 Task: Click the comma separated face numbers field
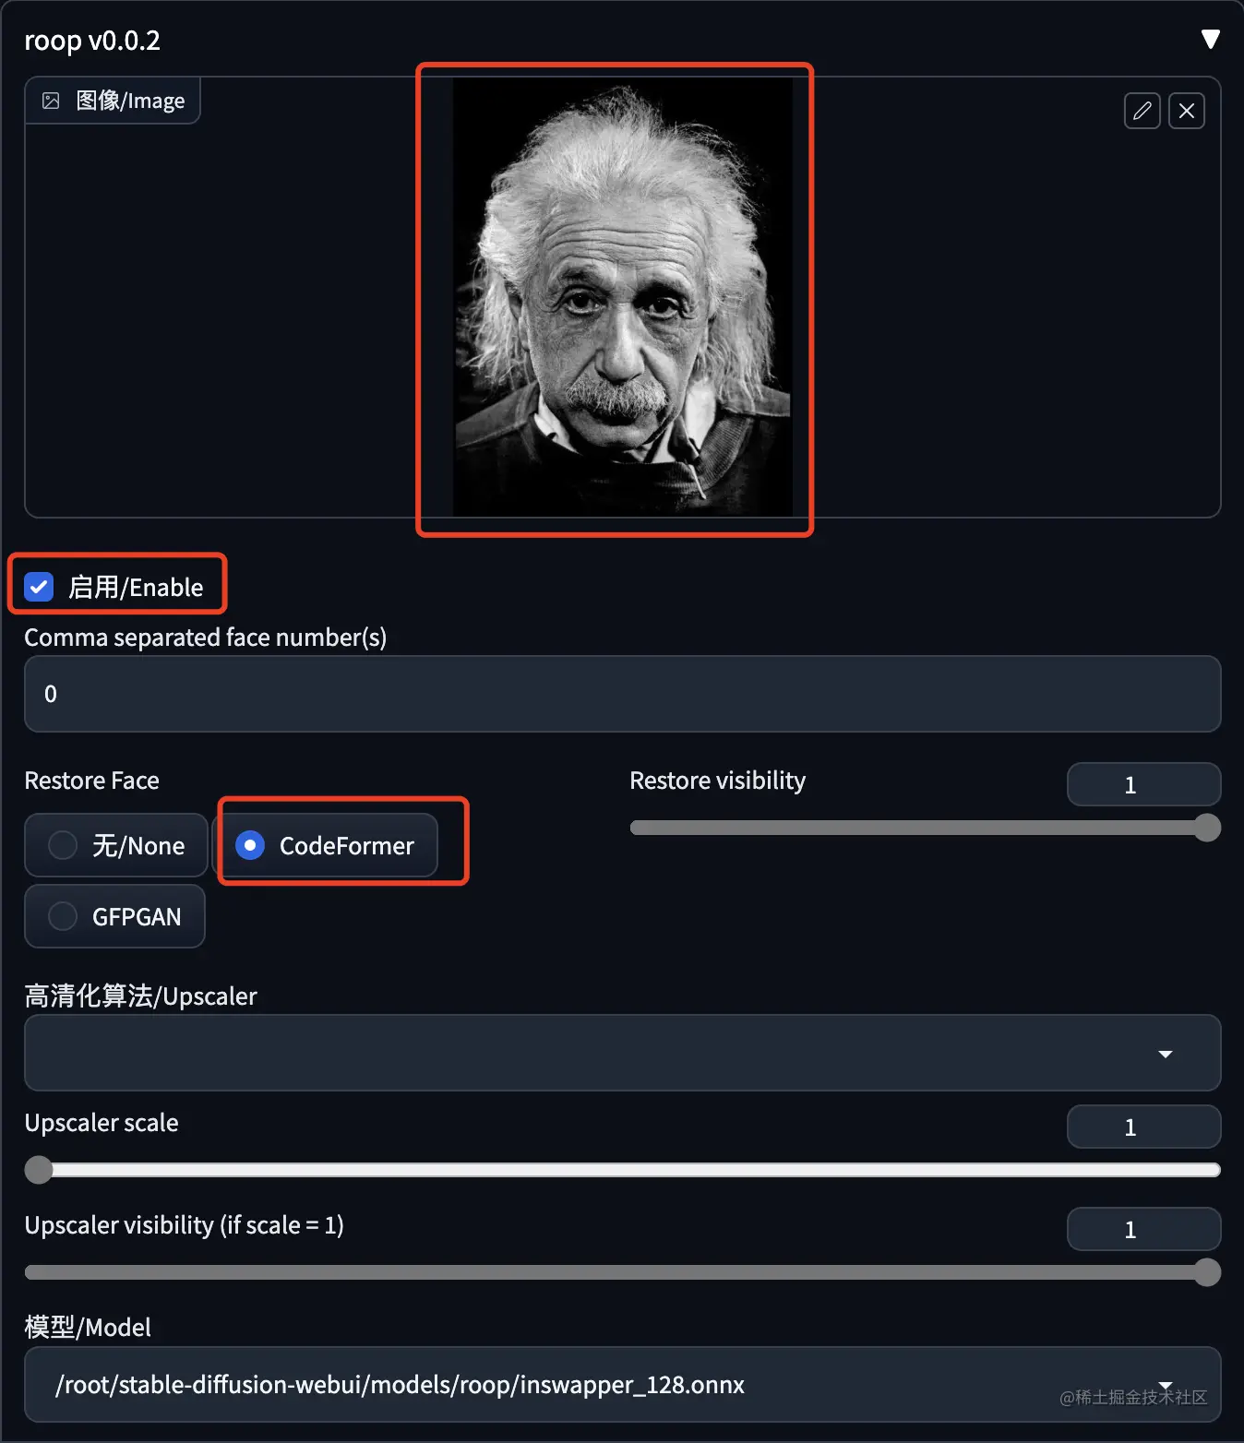point(623,694)
